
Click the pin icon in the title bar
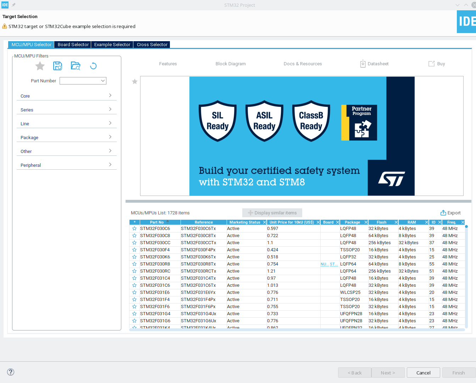(x=13, y=5)
